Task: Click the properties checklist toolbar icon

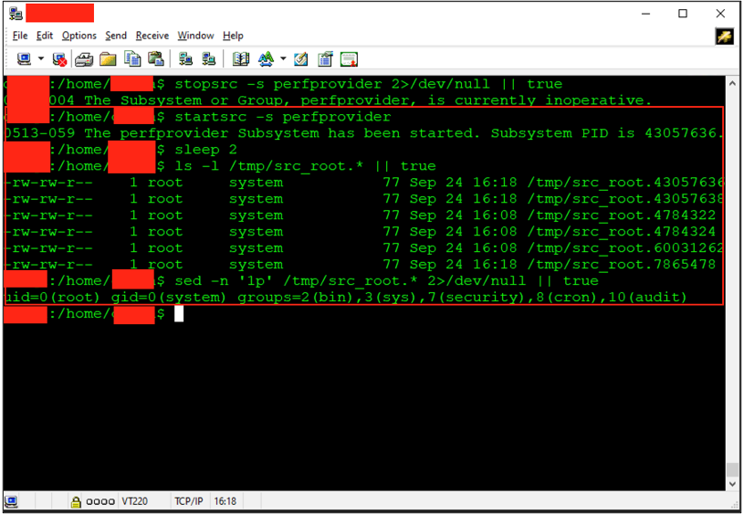Action: 325,59
